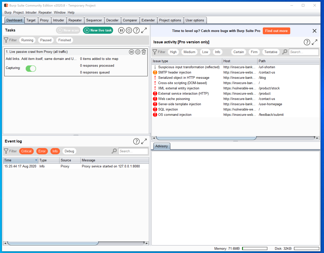Toggle the Capturing switch off
This screenshot has height=253, width=324.
click(31, 68)
